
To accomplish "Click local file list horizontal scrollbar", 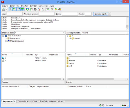I will point(32,79).
